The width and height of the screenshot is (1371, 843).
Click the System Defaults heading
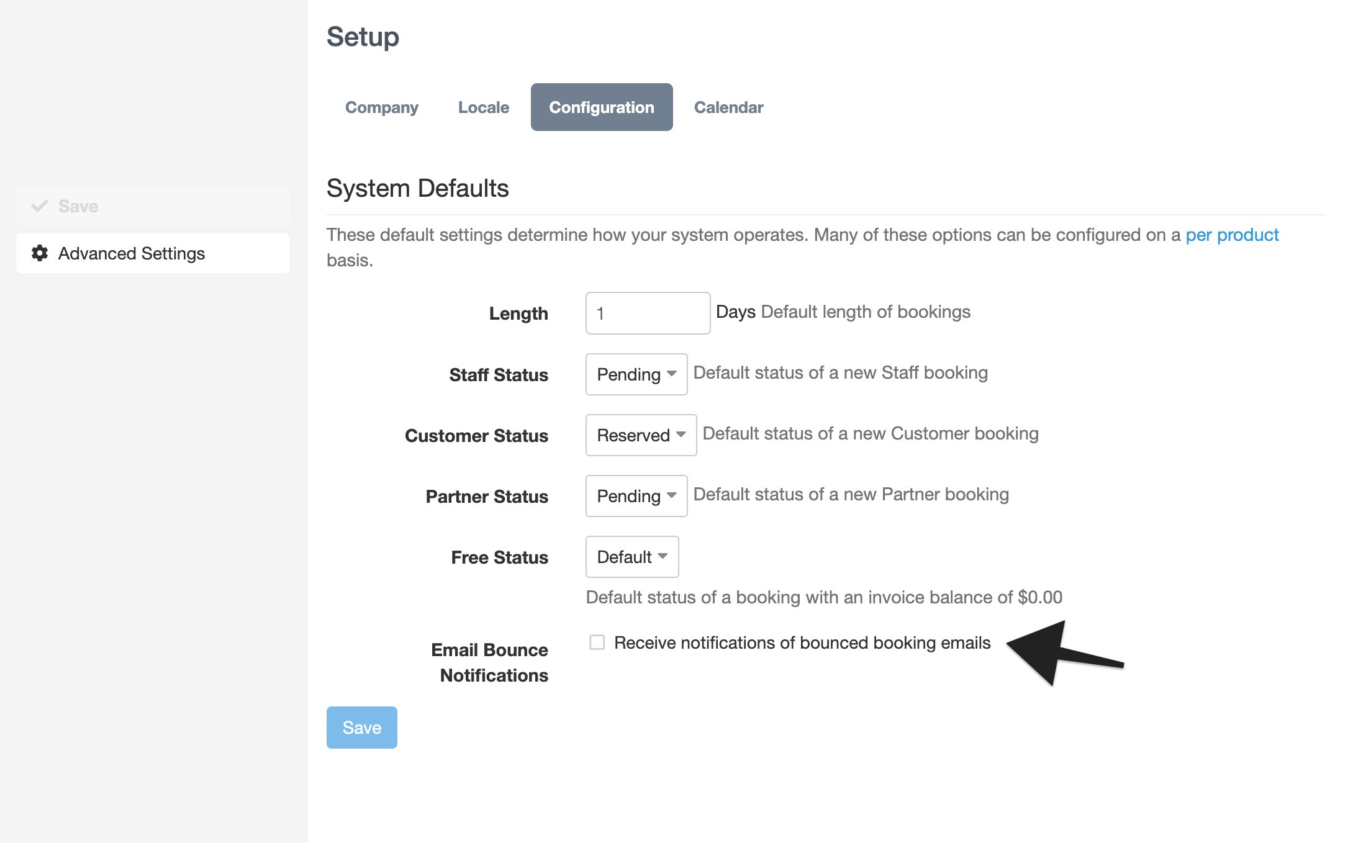417,188
